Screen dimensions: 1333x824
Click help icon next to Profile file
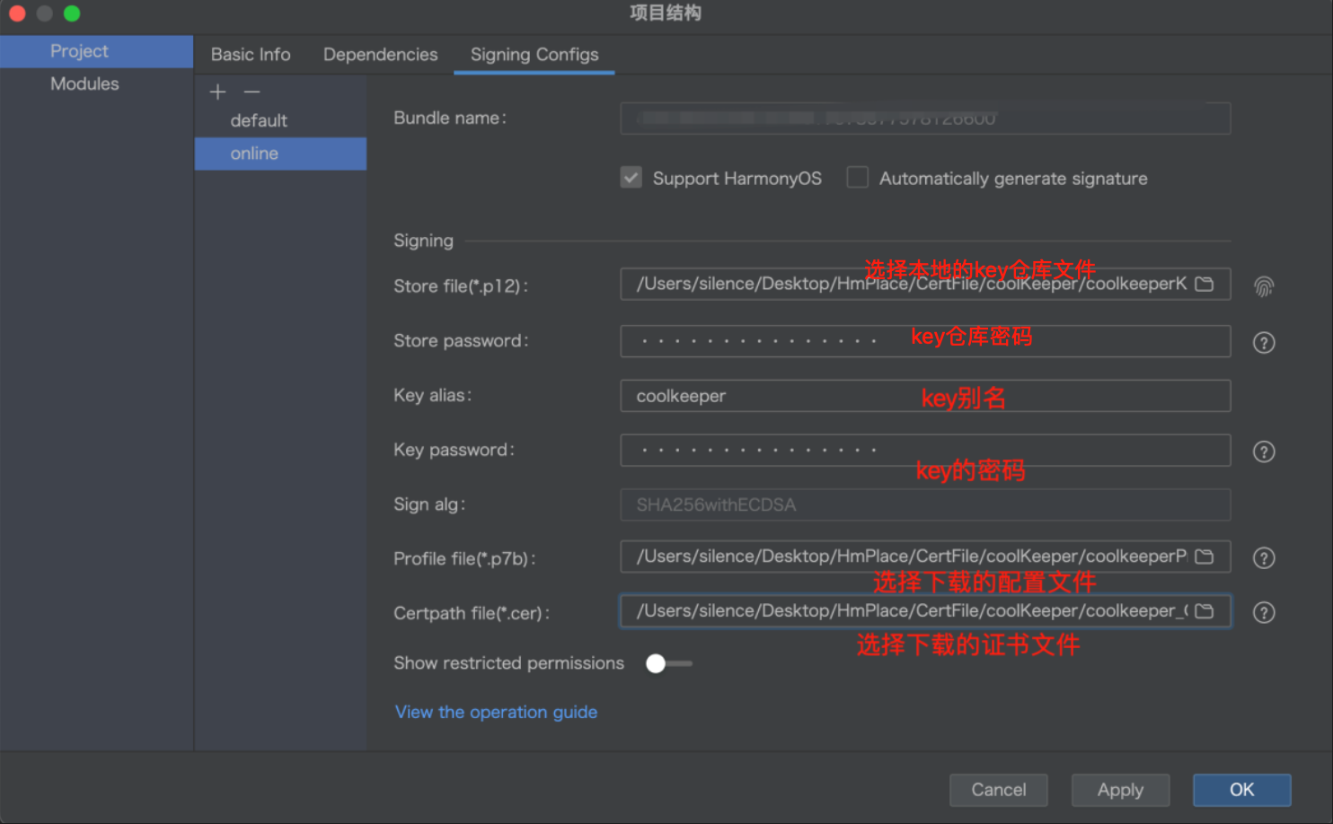pyautogui.click(x=1264, y=558)
